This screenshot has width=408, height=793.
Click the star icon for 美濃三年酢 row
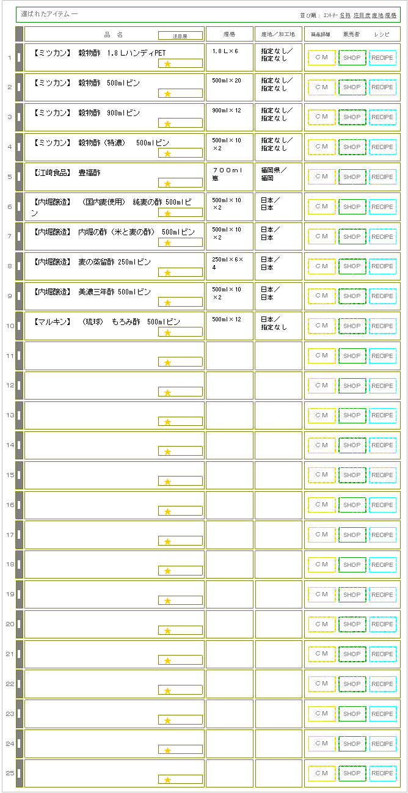point(167,302)
